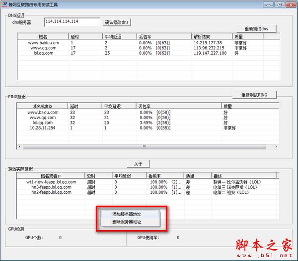Select hn3-feapp.lol.qq.com server row
Screen dimensions: 298x261
point(148,187)
